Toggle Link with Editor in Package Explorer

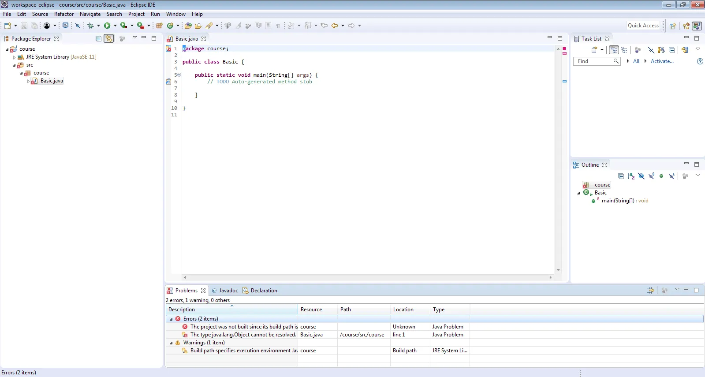pyautogui.click(x=108, y=39)
